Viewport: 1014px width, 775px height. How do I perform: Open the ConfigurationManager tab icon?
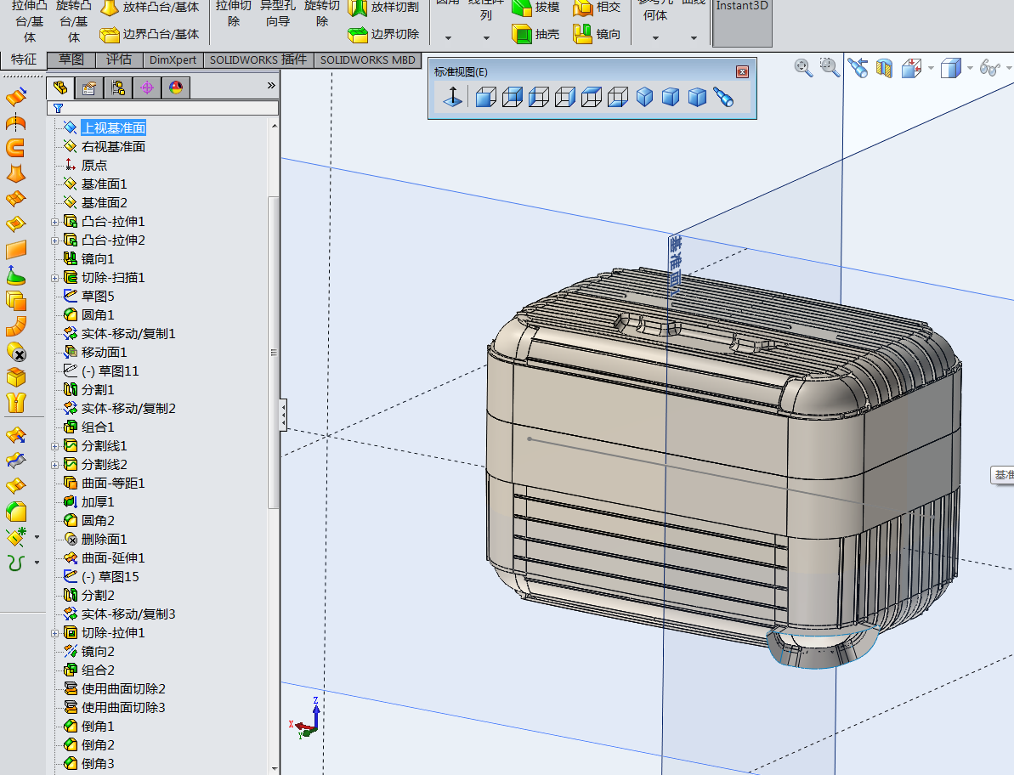(117, 88)
